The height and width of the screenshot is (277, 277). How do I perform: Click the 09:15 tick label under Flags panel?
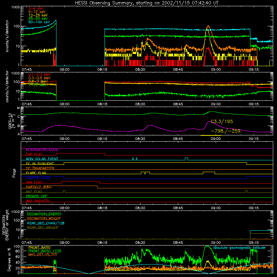point(254,208)
